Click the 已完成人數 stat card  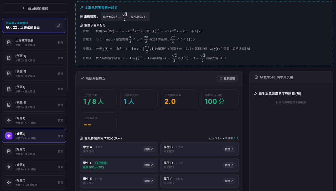98,99
